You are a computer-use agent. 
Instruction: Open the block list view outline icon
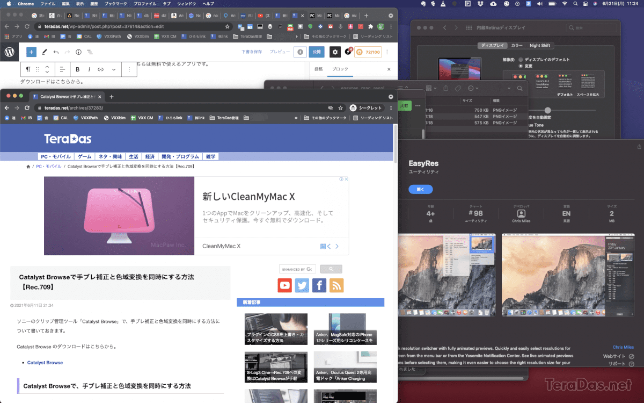pos(90,52)
